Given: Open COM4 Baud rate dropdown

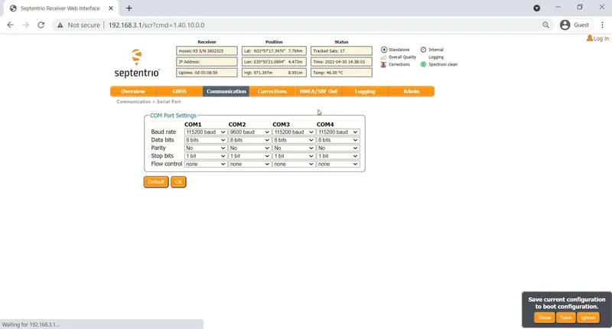Looking at the screenshot, I should tap(337, 132).
